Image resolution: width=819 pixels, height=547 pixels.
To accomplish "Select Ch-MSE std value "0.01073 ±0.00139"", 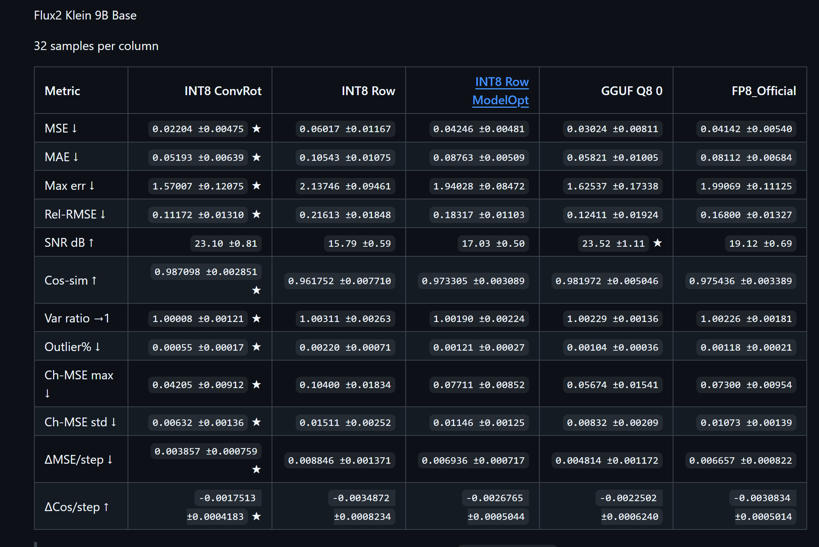I will pos(746,423).
